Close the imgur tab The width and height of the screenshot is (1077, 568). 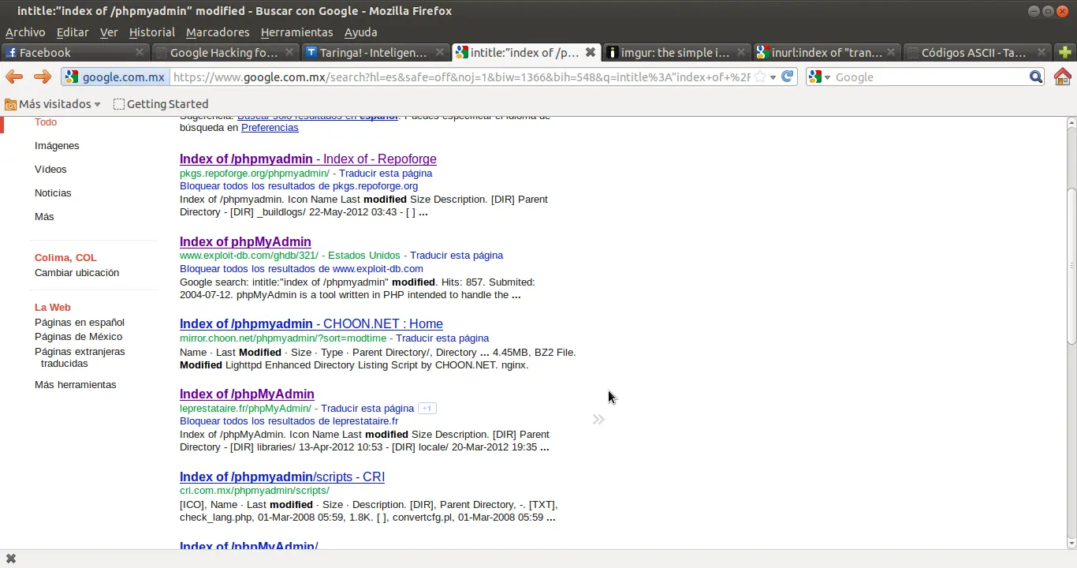[x=741, y=52]
